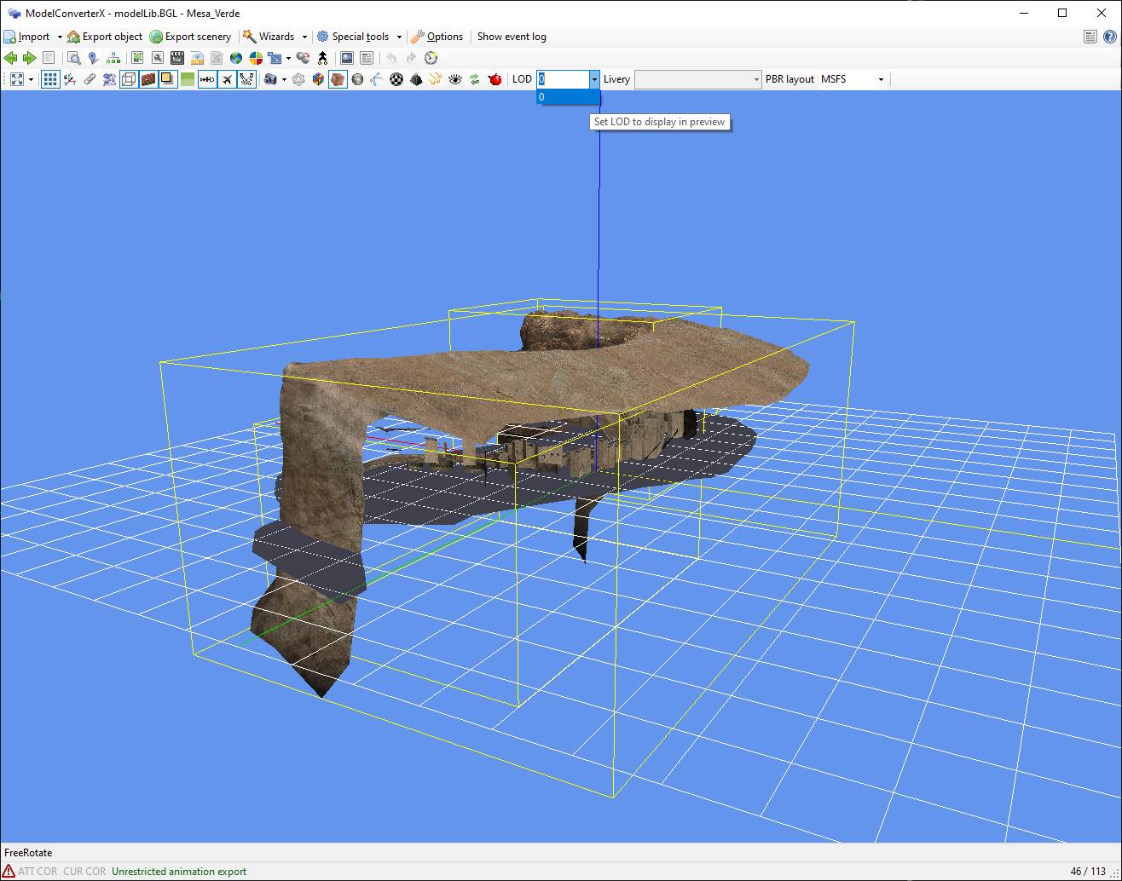Viewport: 1122px width, 881px height.
Task: Open the Special tools menu
Action: point(359,37)
